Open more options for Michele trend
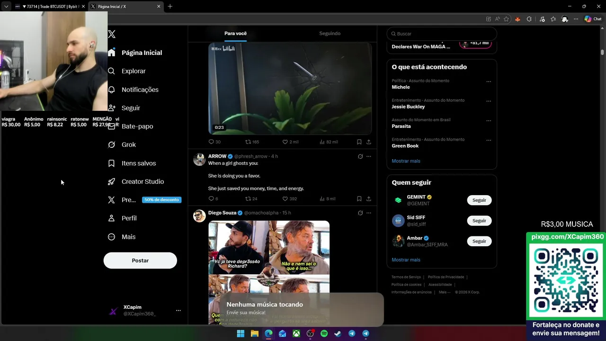 click(x=489, y=81)
